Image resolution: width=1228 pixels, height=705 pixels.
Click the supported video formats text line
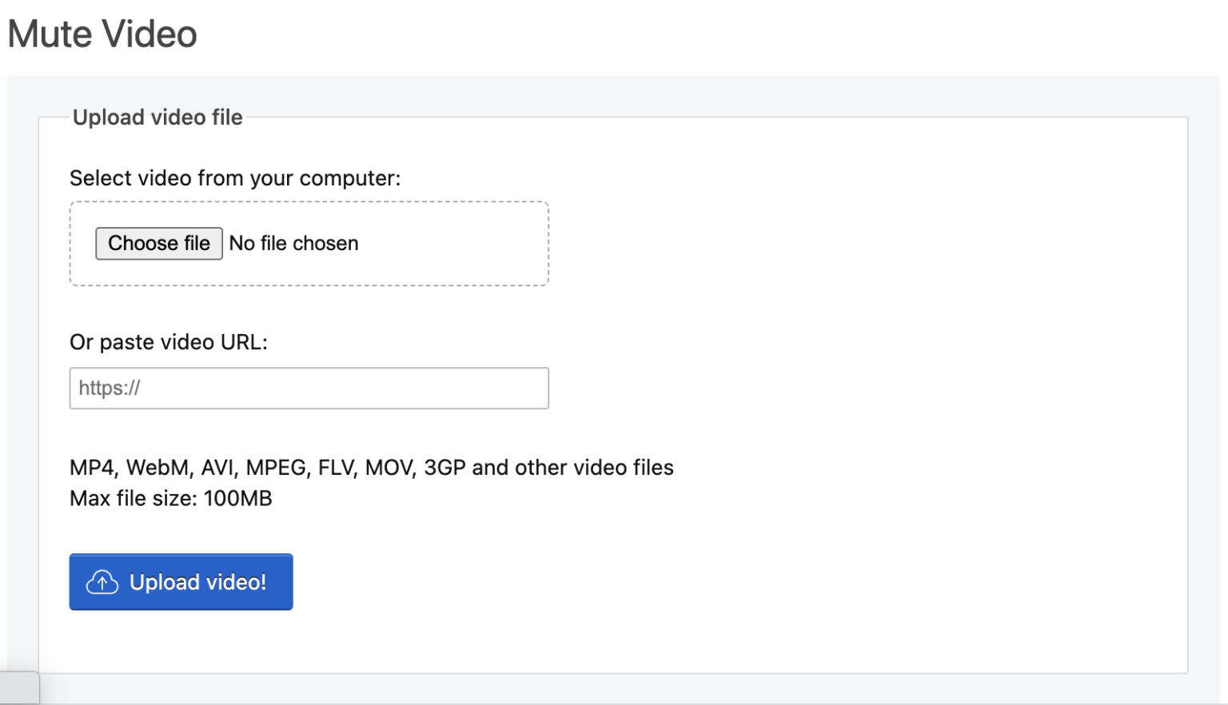click(x=372, y=468)
